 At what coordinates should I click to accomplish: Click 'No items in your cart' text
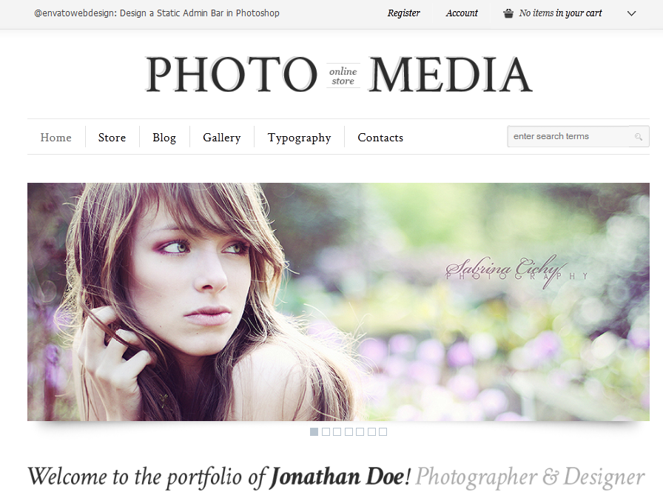pyautogui.click(x=560, y=13)
